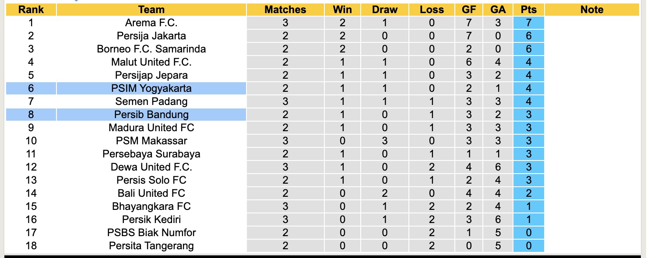Select the Bali United FC team name
This screenshot has width=647, height=258.
pyautogui.click(x=151, y=193)
